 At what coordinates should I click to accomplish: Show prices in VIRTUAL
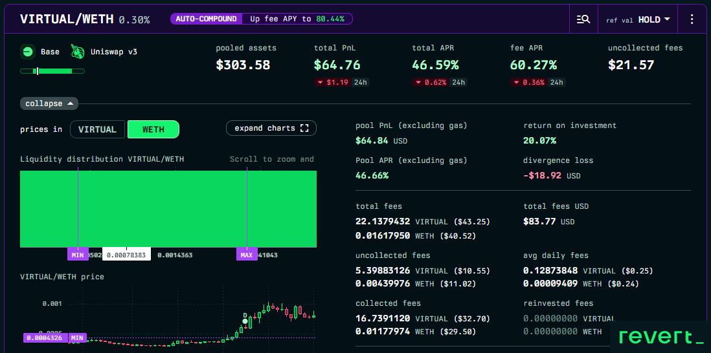98,129
